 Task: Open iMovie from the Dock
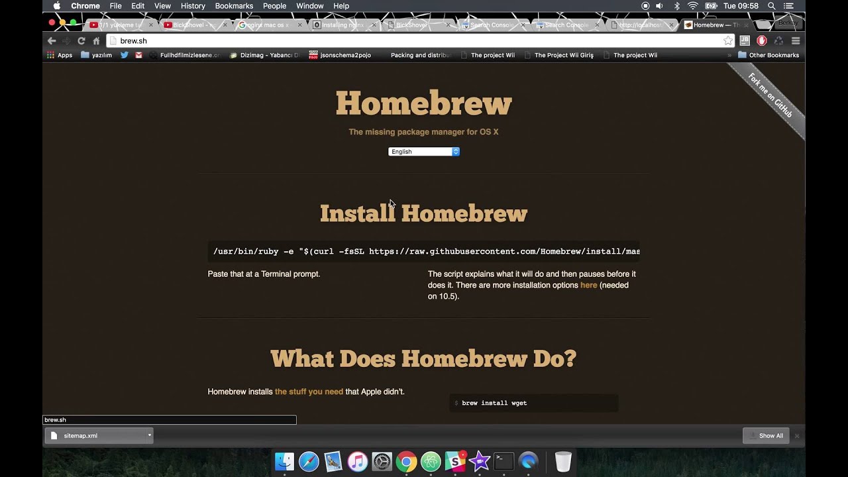point(480,461)
